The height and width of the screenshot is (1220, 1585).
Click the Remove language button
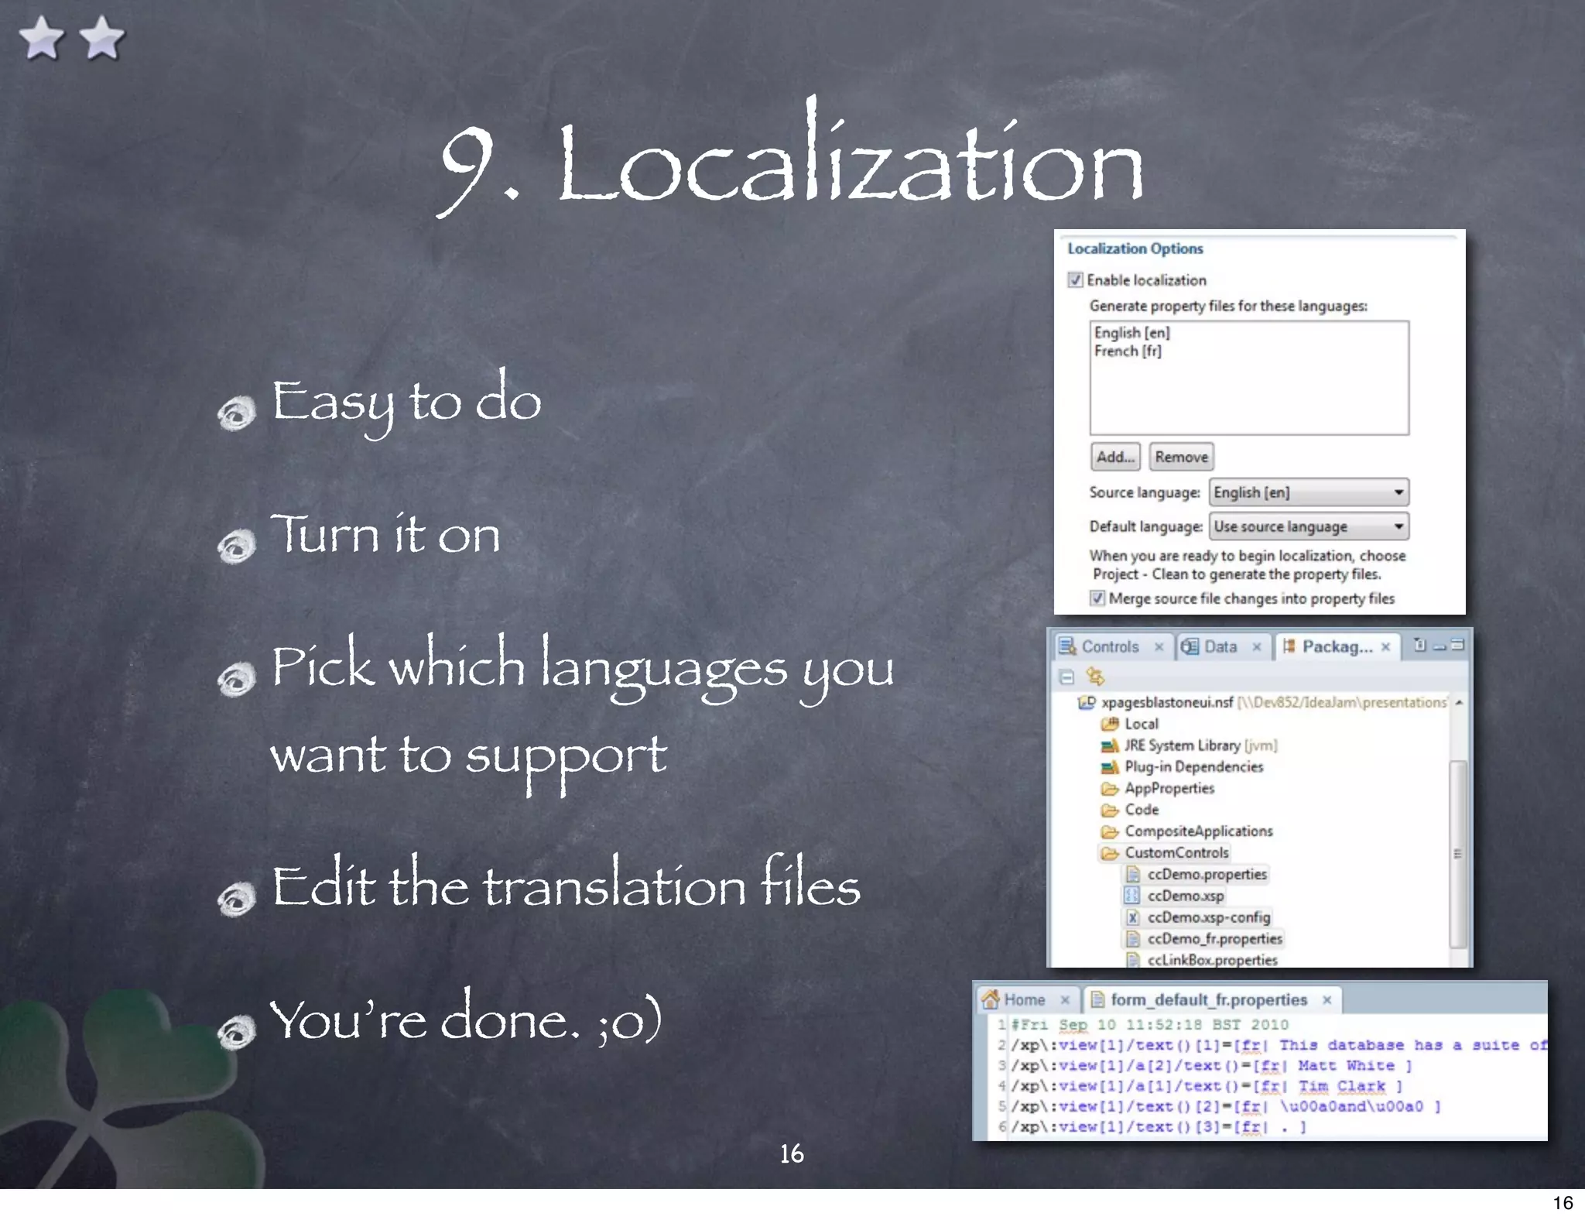pos(1181,457)
